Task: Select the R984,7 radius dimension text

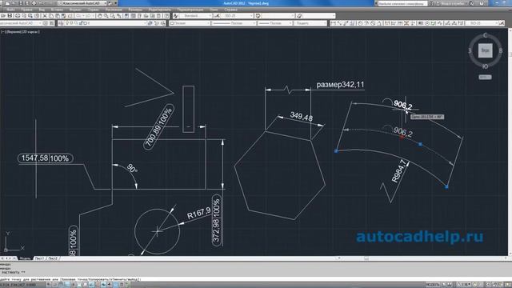Action: [399, 171]
